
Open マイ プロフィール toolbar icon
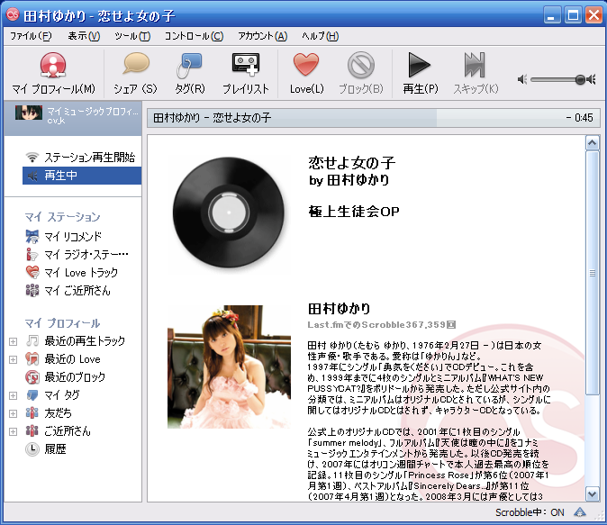click(53, 65)
